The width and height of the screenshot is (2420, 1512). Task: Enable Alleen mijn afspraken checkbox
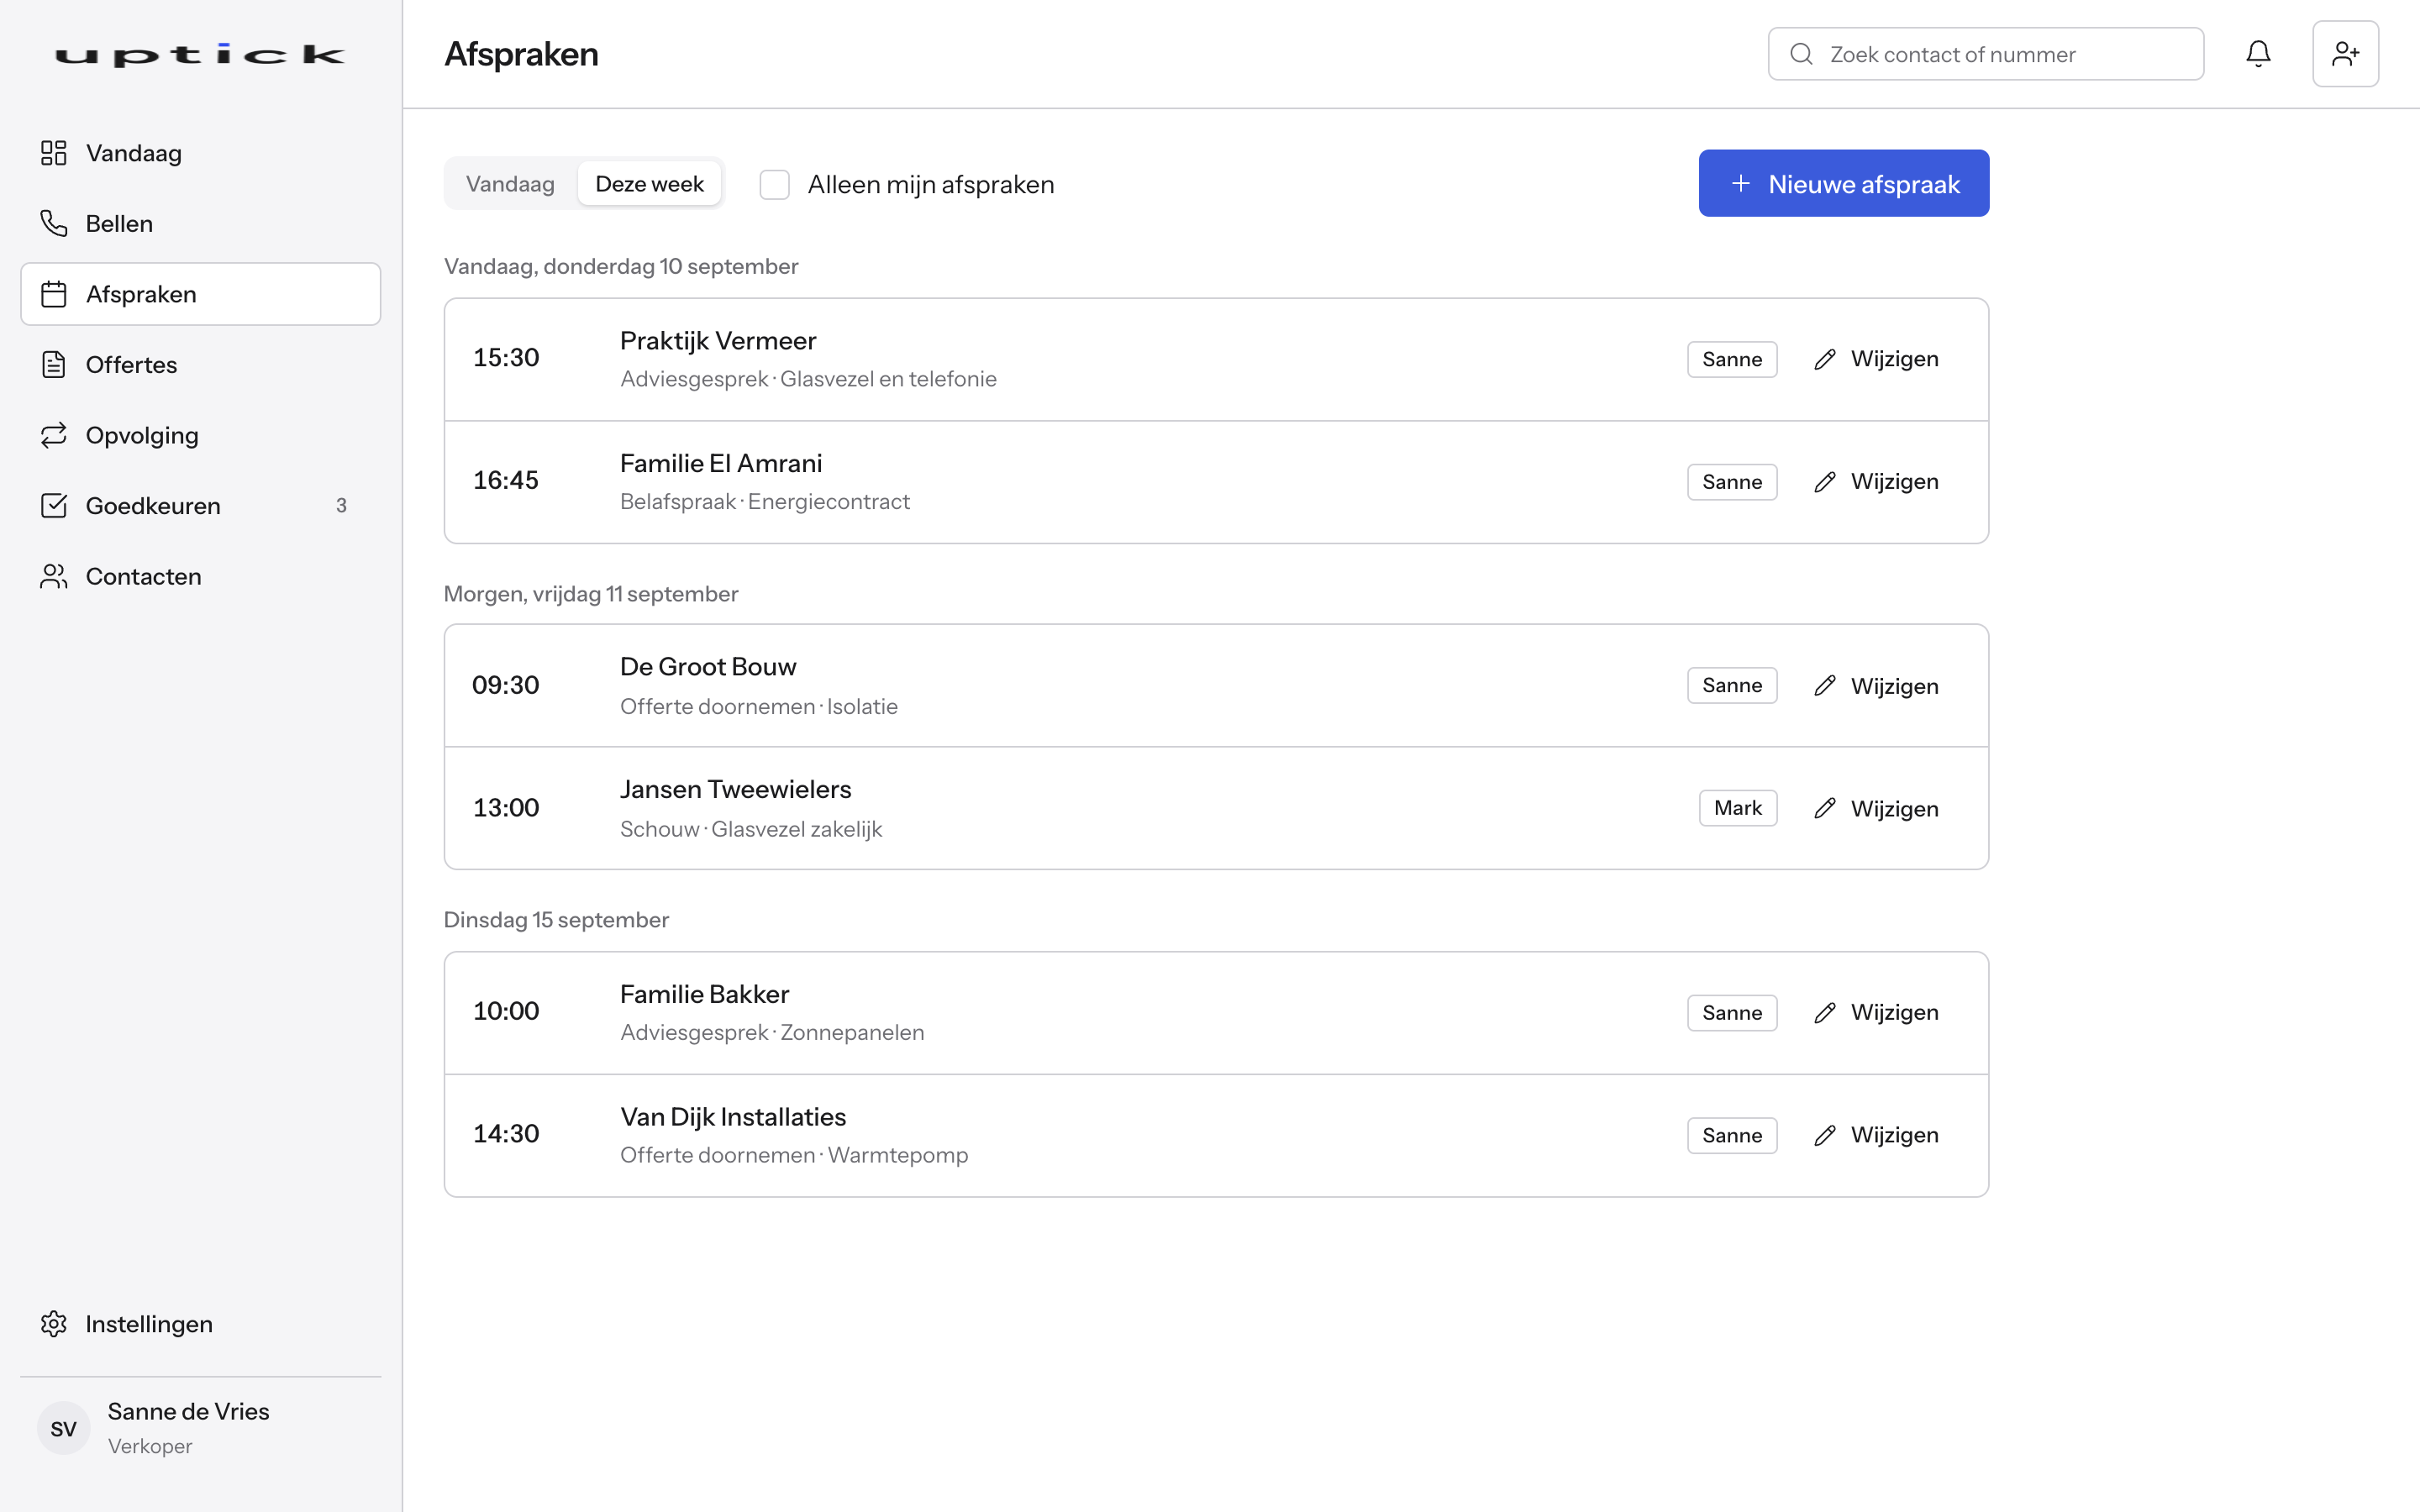click(x=775, y=184)
